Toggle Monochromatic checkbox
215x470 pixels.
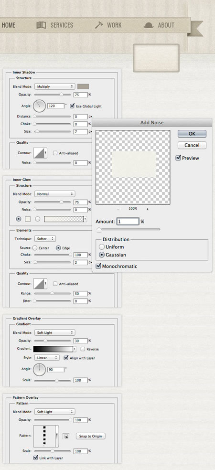point(98,266)
